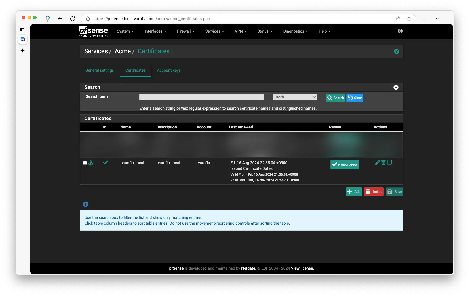This screenshot has height=296, width=470.
Task: Sort by the Last renewed column header
Action: (x=241, y=127)
